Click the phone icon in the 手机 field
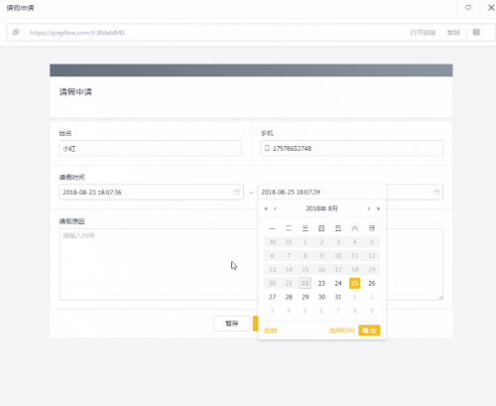 tap(267, 148)
